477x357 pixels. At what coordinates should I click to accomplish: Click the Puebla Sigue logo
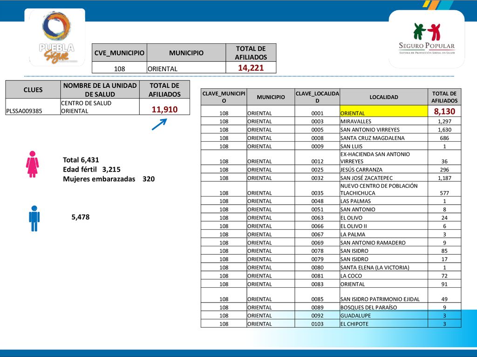(x=56, y=37)
